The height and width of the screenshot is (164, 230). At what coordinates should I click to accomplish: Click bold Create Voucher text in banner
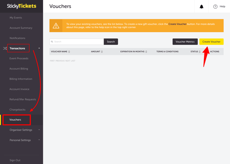pos(177,24)
